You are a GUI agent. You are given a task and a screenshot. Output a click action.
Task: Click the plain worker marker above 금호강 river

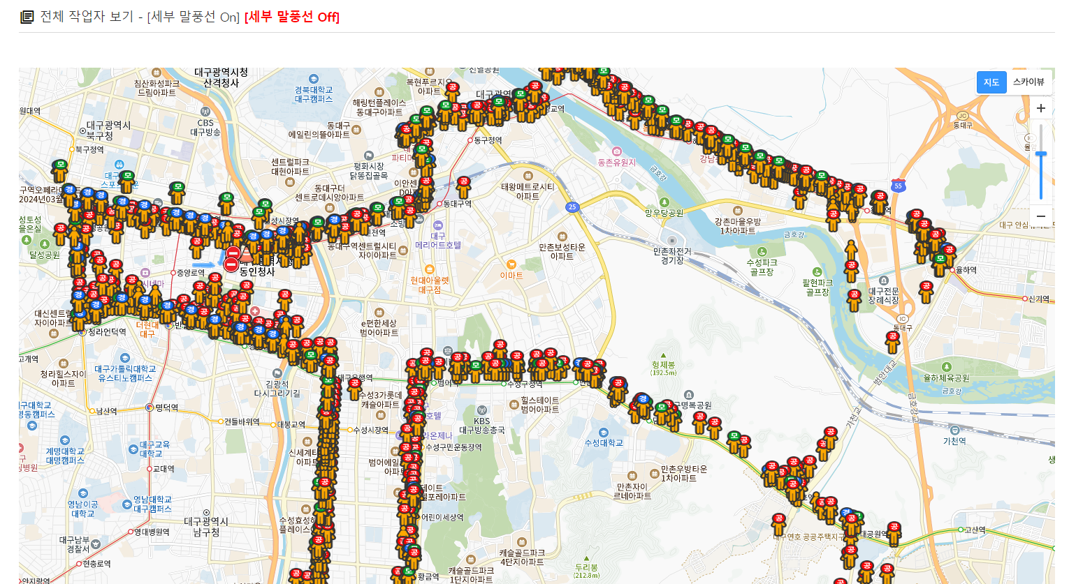click(x=850, y=250)
